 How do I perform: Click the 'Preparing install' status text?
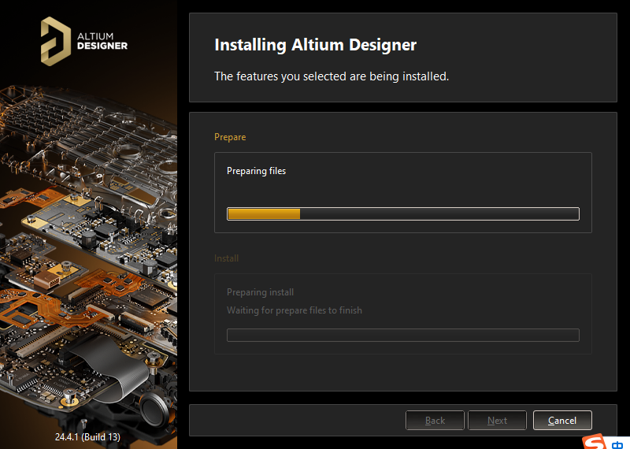point(261,292)
